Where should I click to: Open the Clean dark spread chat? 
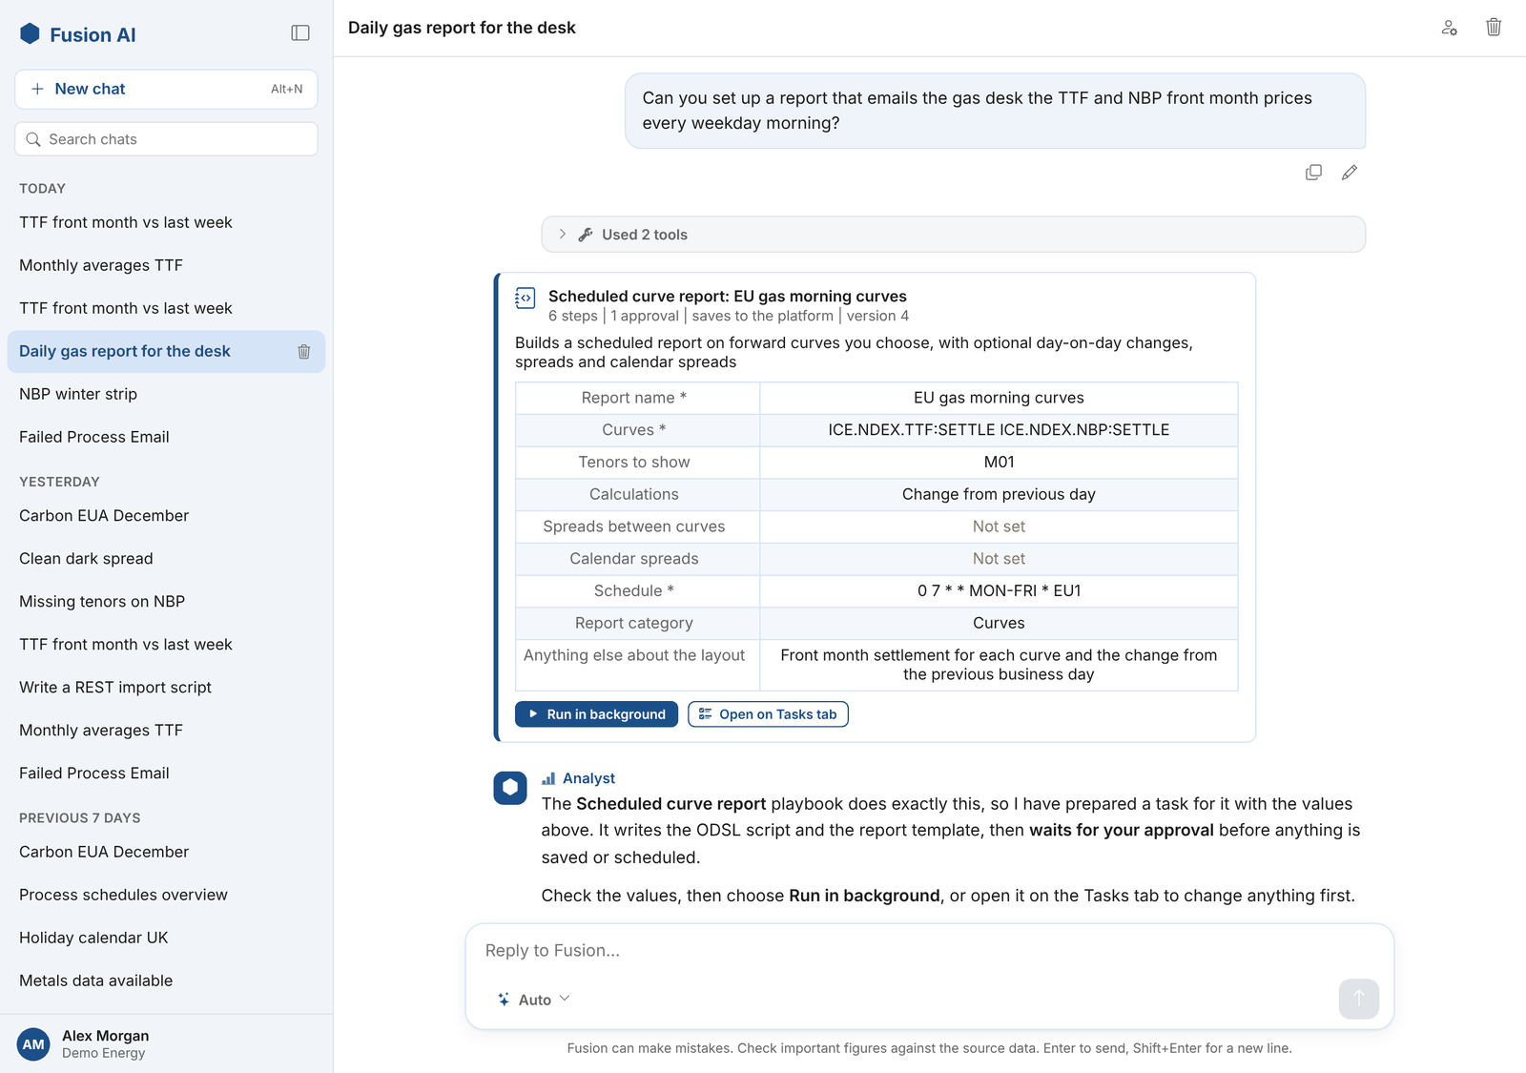pos(166,559)
